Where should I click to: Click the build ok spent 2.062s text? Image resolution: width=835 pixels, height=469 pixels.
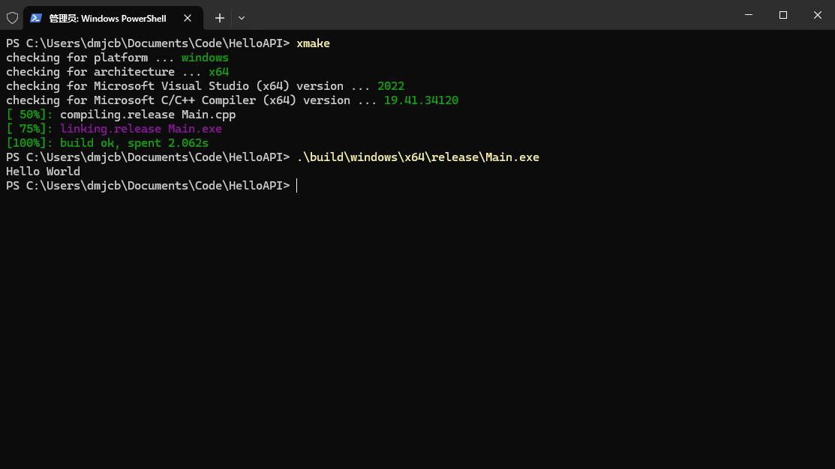tap(135, 142)
